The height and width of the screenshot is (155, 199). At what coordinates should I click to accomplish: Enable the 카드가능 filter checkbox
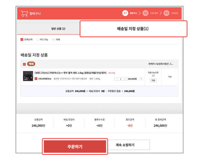(37, 40)
